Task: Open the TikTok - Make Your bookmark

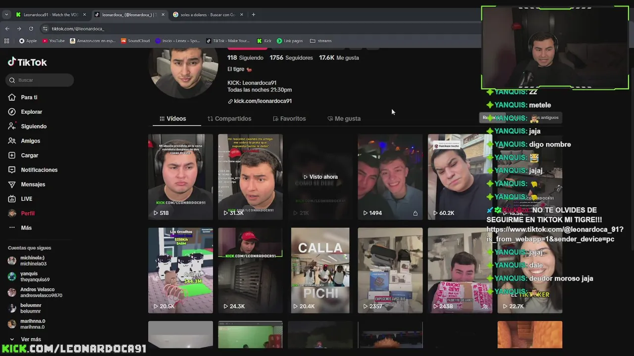Action: 227,41
